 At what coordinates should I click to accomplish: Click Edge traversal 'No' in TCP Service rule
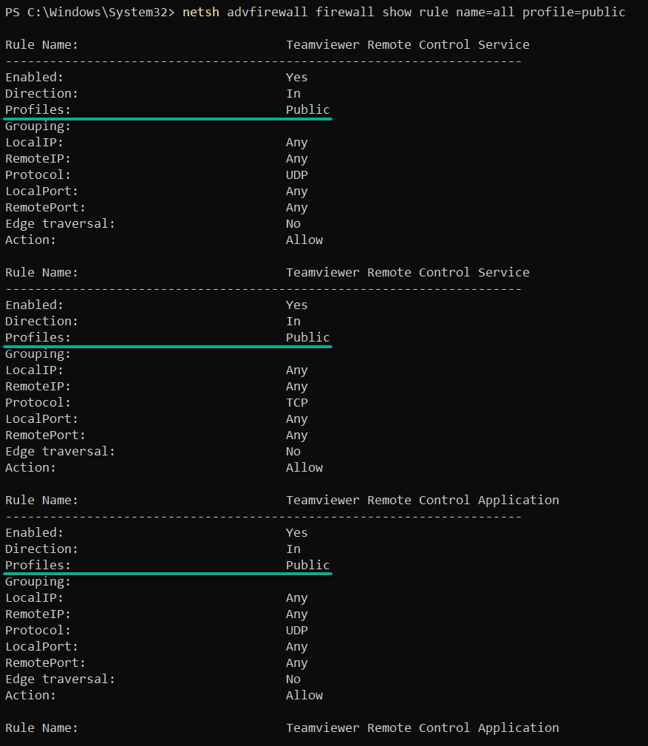(x=293, y=452)
